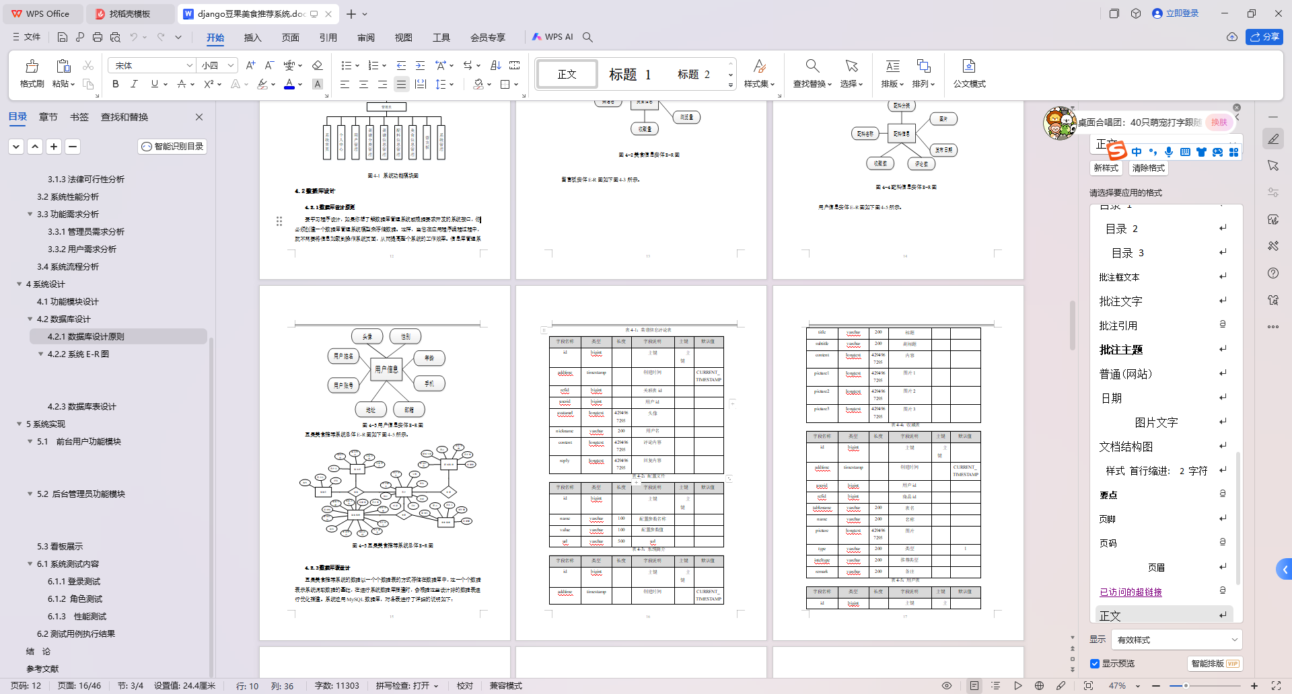Click the Save document icon

[63, 37]
